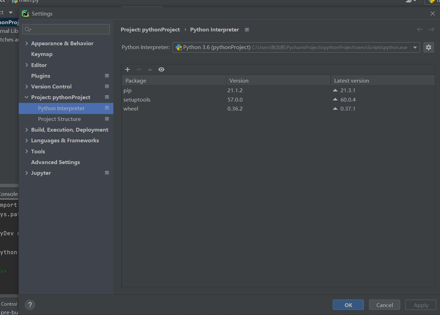440x315 pixels.
Task: Open the Python Interpreter dropdown
Action: [296, 47]
